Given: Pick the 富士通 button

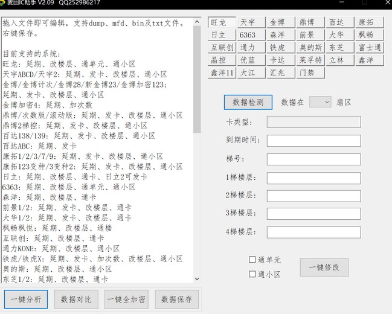Looking at the screenshot, I should [x=370, y=47].
